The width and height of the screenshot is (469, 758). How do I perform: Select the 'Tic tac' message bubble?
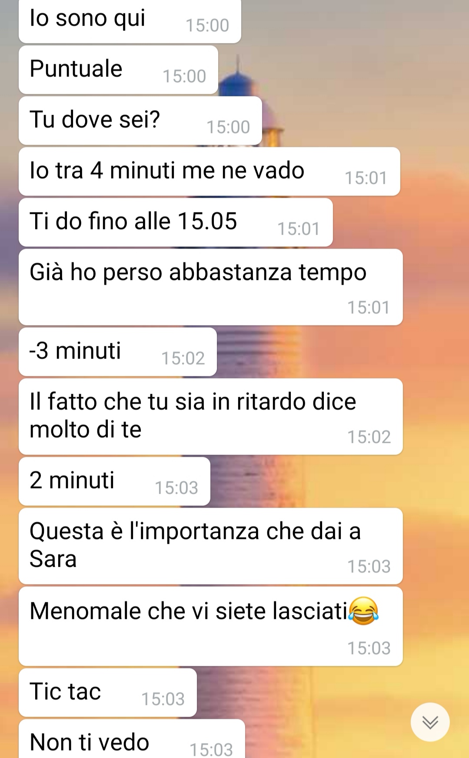pyautogui.click(x=107, y=692)
